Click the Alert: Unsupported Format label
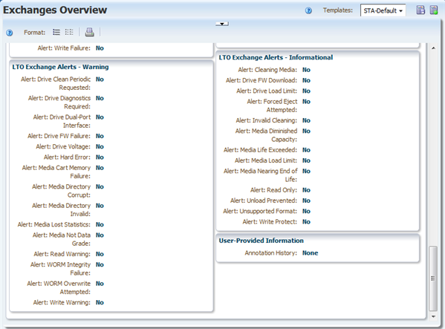 tap(260, 212)
